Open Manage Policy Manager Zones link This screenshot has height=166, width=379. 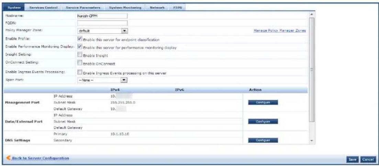[280, 31]
